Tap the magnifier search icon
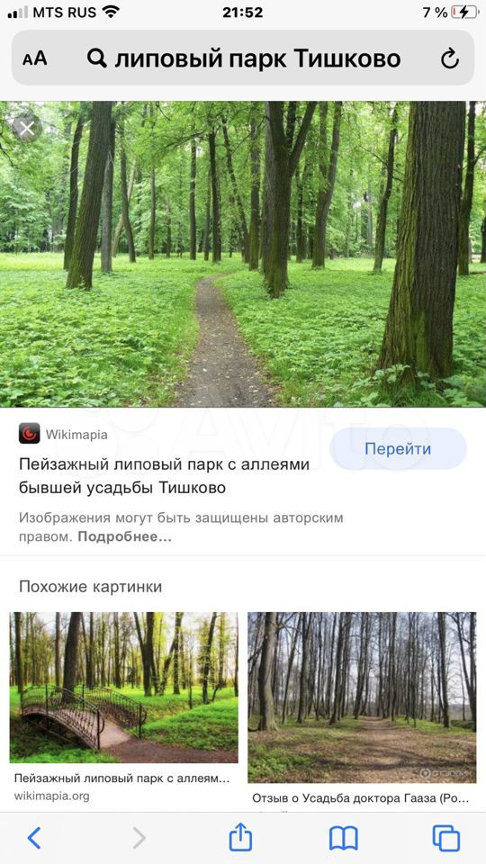The height and width of the screenshot is (864, 486). click(97, 58)
